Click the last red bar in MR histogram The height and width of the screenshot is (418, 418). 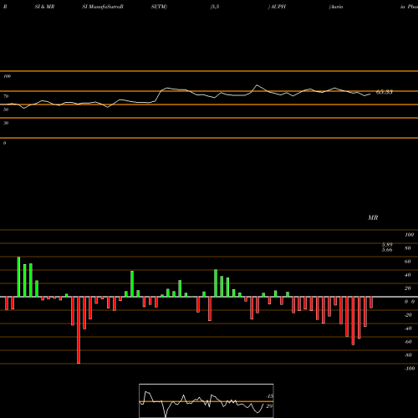coord(371,303)
